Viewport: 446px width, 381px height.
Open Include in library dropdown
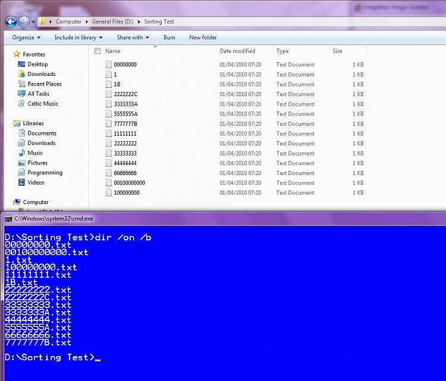pyautogui.click(x=78, y=37)
